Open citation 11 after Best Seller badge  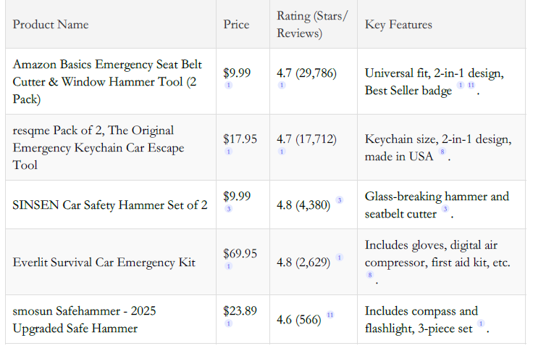click(471, 86)
